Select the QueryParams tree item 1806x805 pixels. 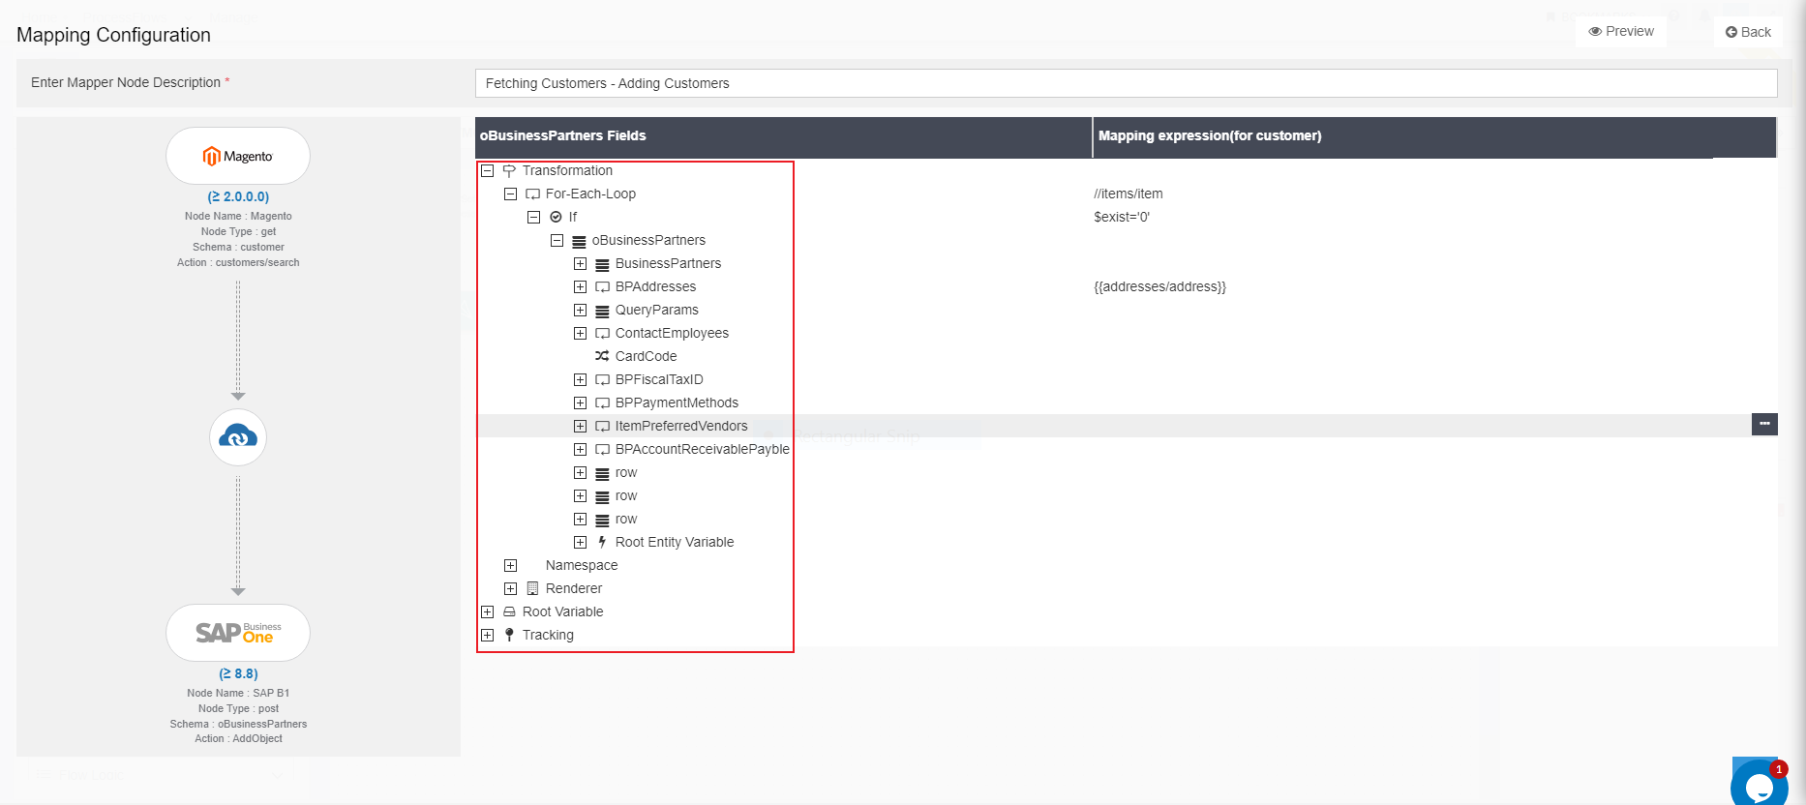coord(656,310)
